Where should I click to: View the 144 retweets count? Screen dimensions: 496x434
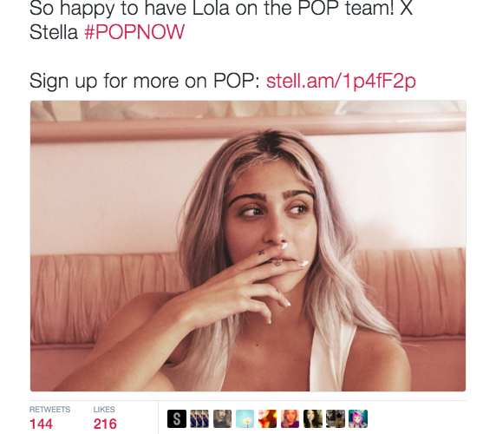pos(41,424)
